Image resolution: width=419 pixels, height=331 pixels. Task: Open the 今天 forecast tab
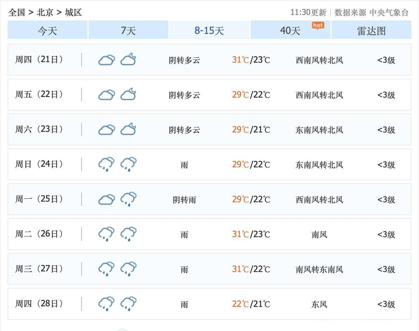(x=47, y=30)
